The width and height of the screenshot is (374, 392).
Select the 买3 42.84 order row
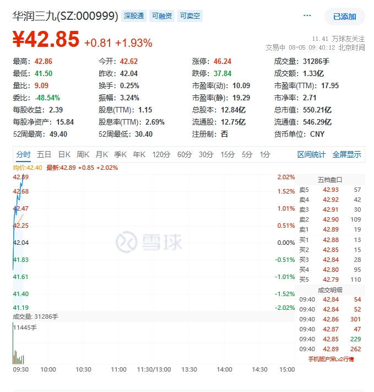pyautogui.click(x=330, y=260)
